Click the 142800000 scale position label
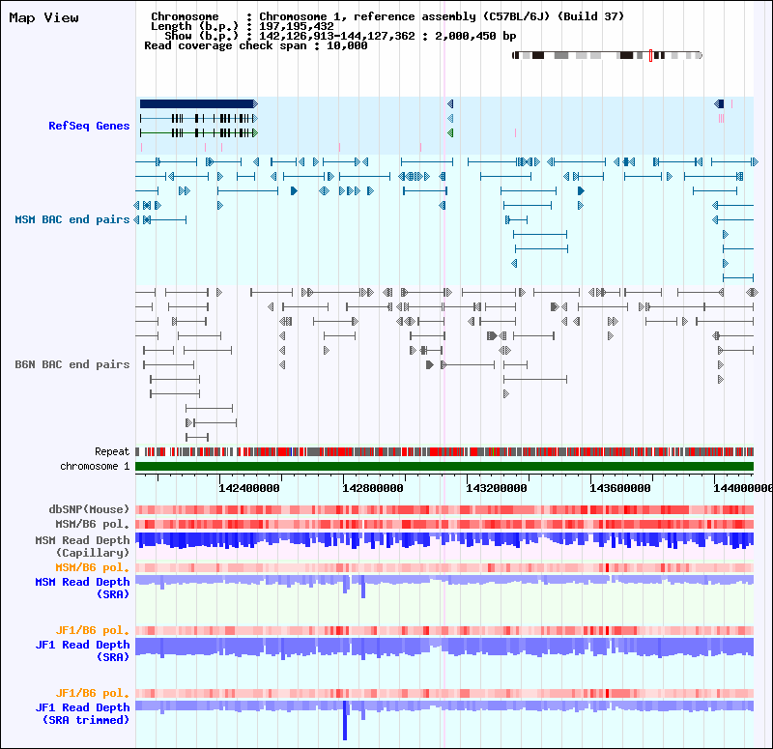The height and width of the screenshot is (749, 773). click(x=373, y=488)
